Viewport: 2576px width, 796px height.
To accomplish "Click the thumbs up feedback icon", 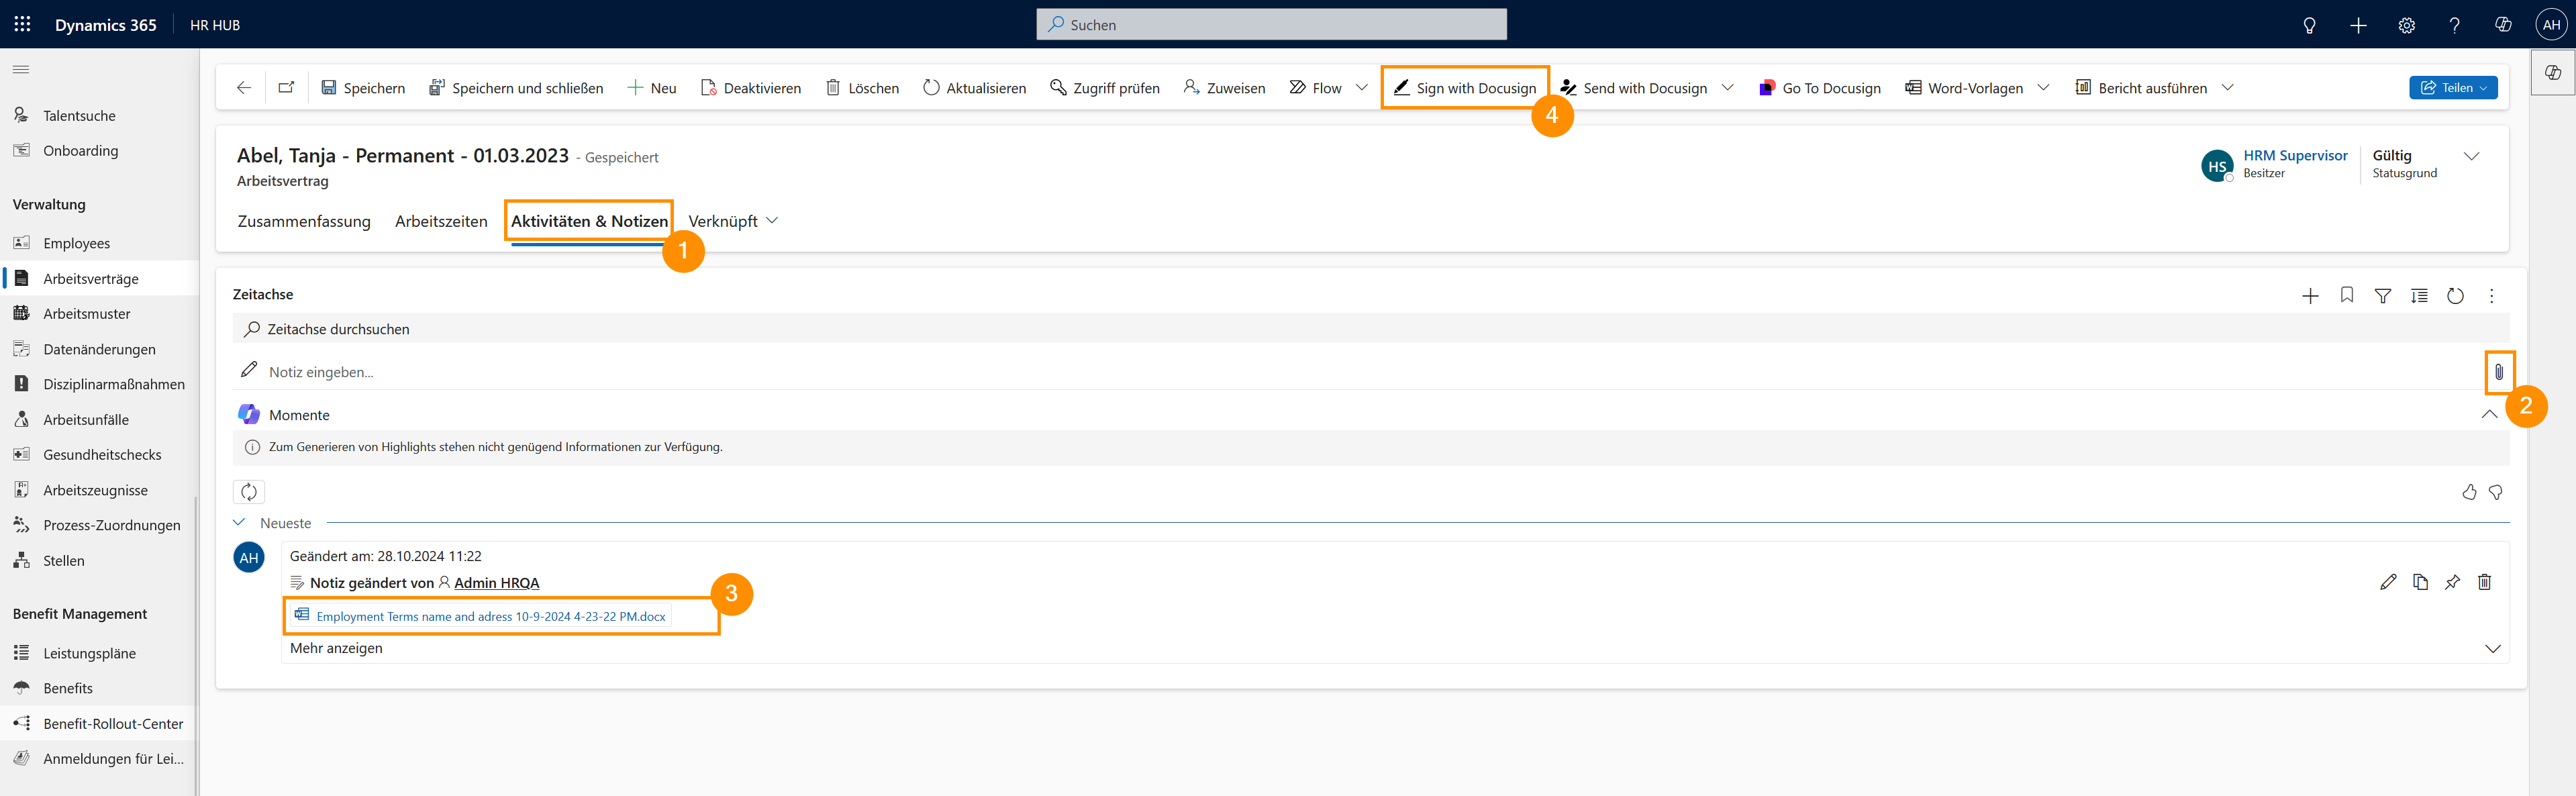I will pos(2469,492).
